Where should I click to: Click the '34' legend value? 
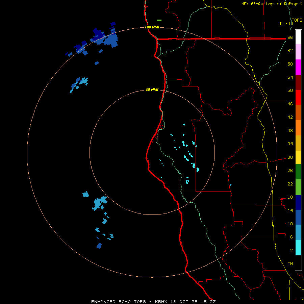tap(290, 144)
